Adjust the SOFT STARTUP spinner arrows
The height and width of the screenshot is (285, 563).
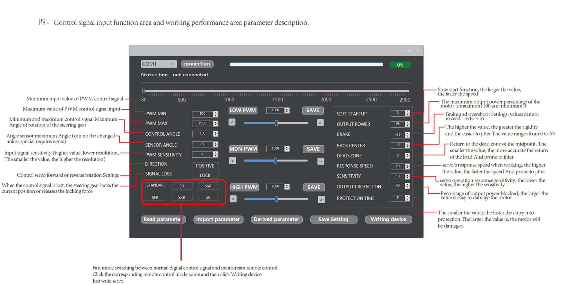pyautogui.click(x=407, y=113)
